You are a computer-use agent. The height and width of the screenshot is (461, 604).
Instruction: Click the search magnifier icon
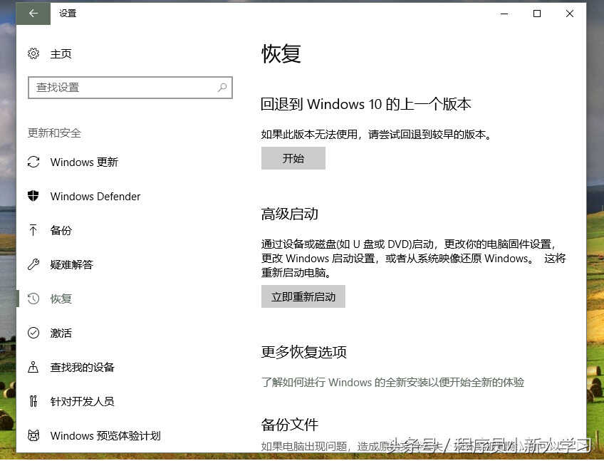coord(222,88)
